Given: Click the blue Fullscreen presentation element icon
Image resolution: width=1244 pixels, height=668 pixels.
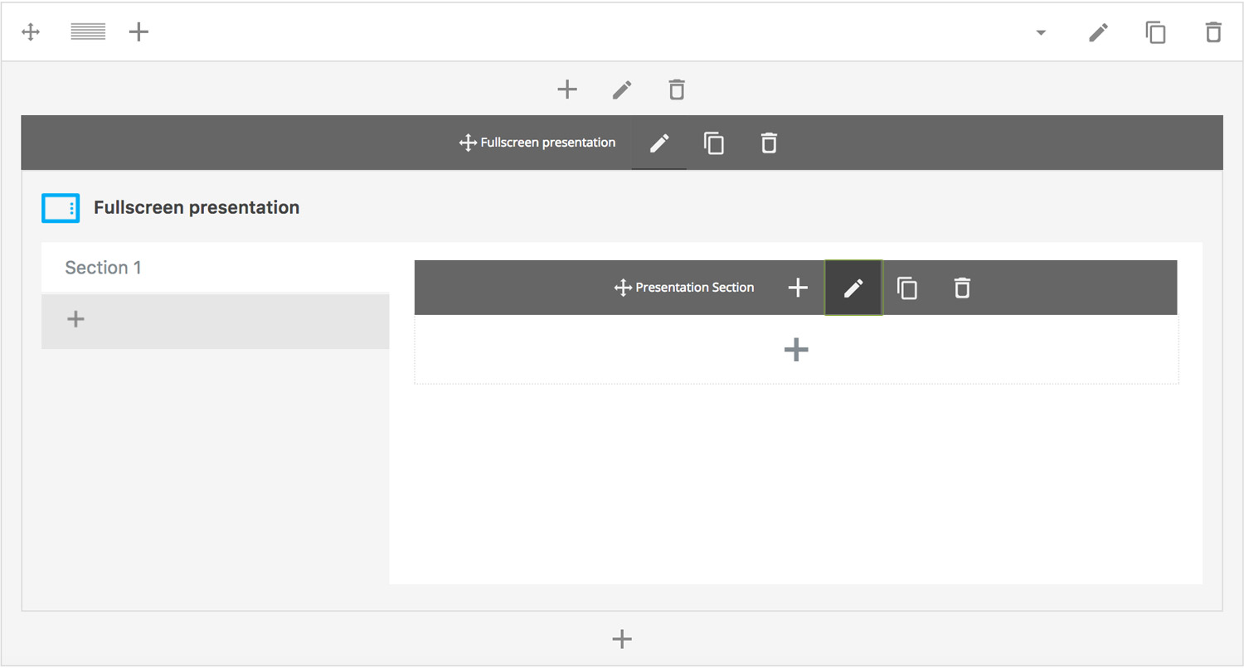Looking at the screenshot, I should (x=61, y=208).
